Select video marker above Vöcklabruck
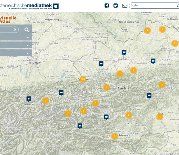Image resolution: width=179 pixels, height=155 pixels. point(101,63)
